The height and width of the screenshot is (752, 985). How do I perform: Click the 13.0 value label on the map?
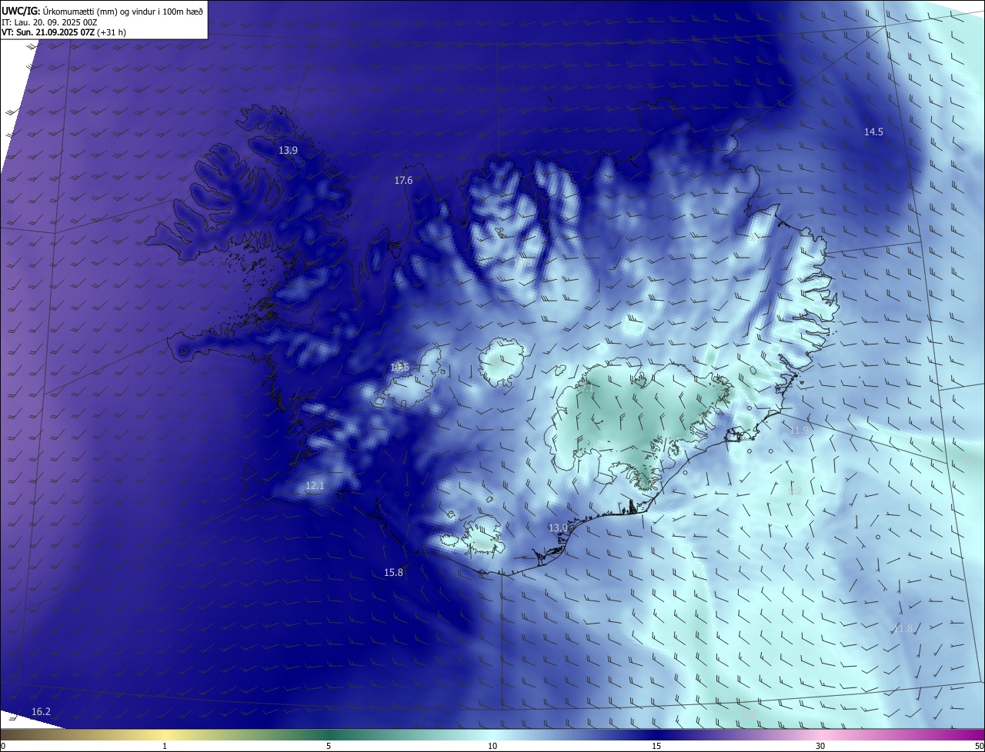(x=558, y=528)
